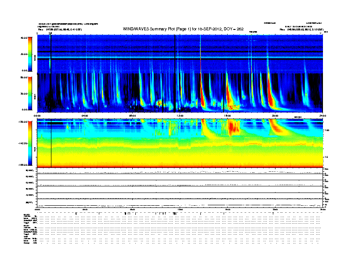Click the RAD2 vertical axis label

click(x=35, y=58)
